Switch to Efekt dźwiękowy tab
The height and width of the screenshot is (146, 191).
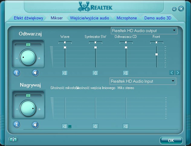[x=28, y=18]
